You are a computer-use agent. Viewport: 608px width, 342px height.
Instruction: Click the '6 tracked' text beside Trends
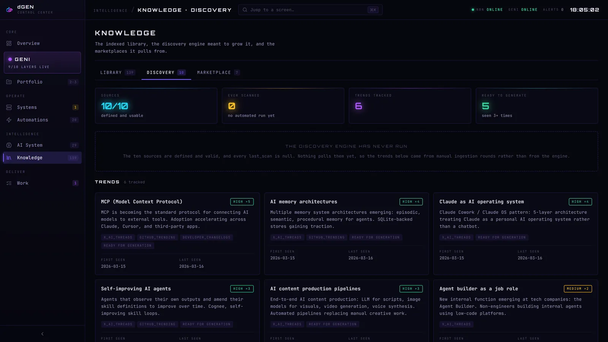click(x=134, y=182)
